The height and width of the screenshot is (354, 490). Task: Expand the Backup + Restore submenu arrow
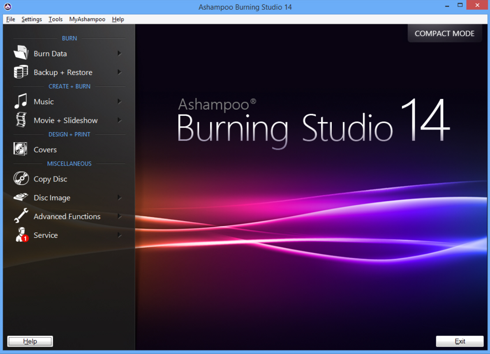119,72
